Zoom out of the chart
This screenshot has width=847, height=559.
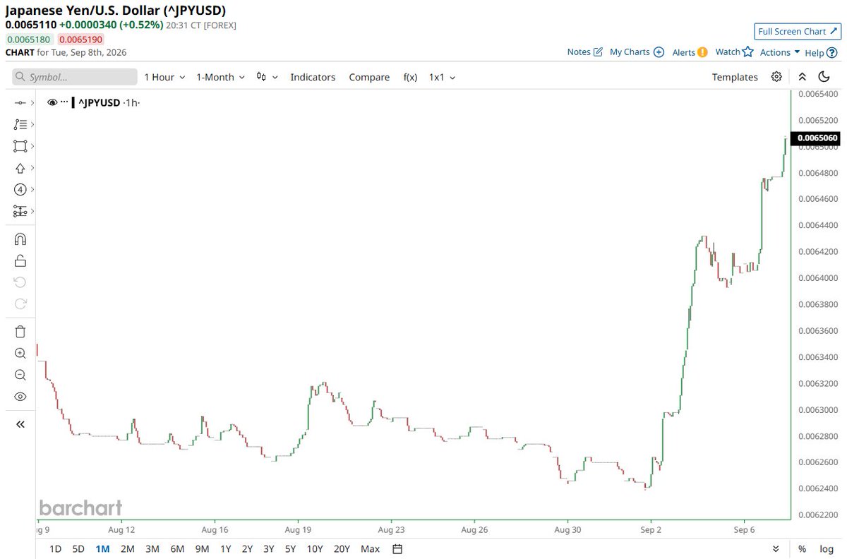(x=20, y=375)
